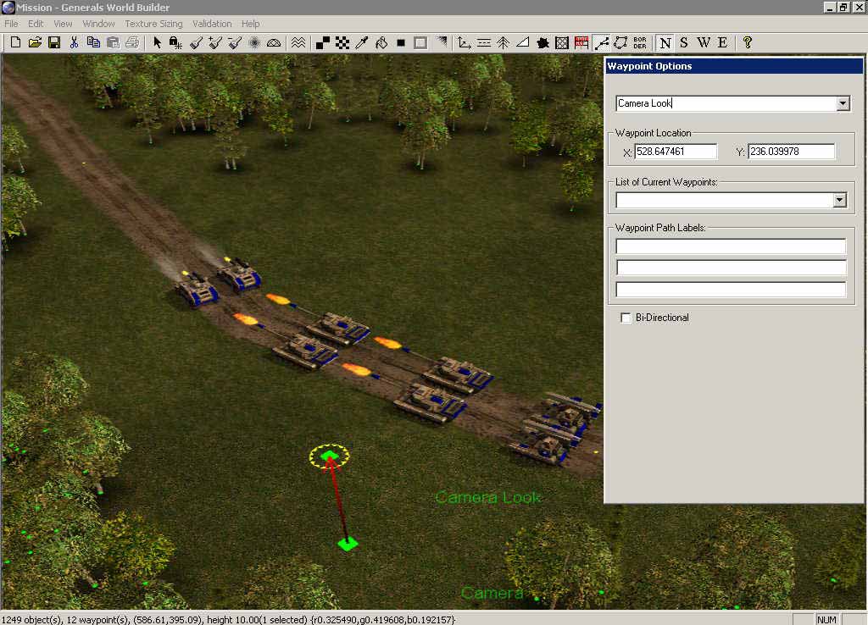Click the Waypoint Options panel title
This screenshot has width=868, height=625.
click(x=649, y=66)
